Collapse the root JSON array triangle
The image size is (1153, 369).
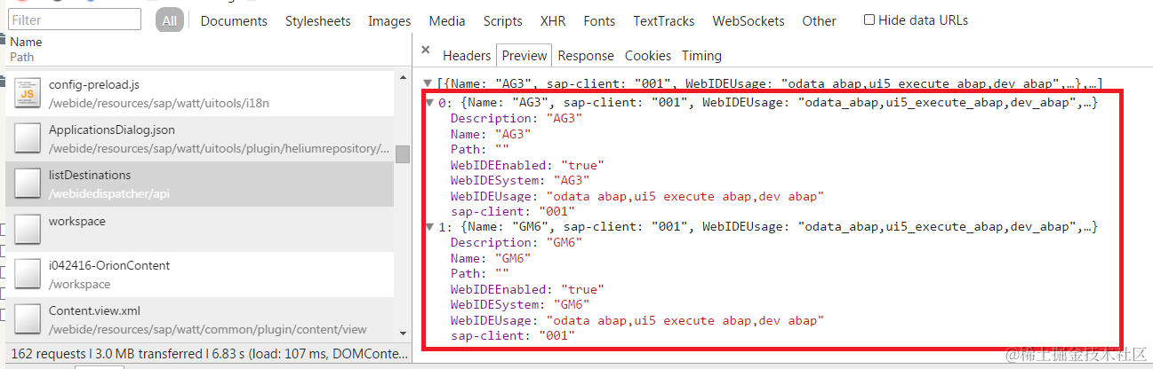coord(428,83)
